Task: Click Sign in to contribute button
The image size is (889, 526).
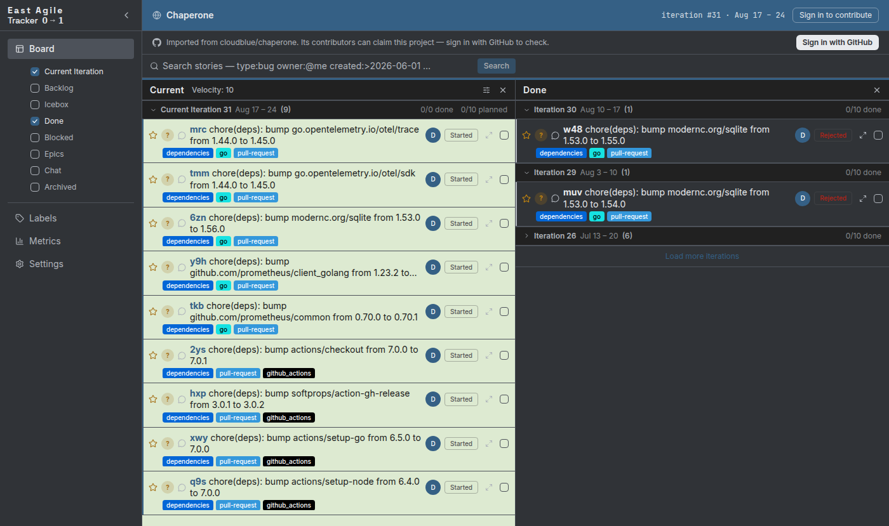Action: [836, 15]
